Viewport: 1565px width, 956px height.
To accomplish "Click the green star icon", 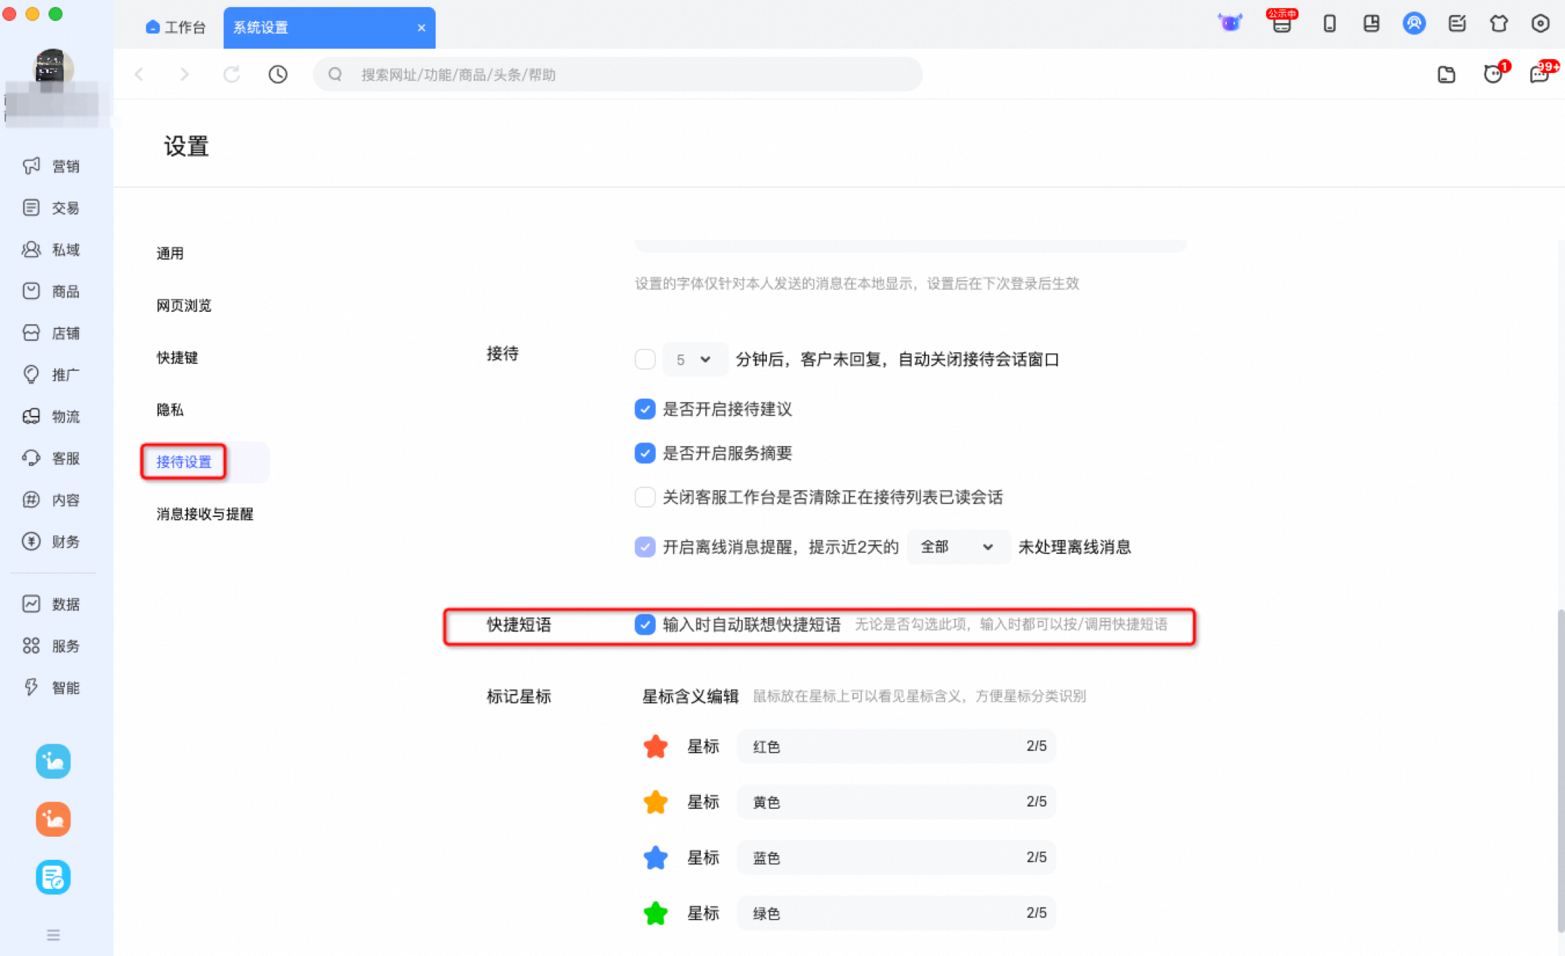I will (x=655, y=913).
